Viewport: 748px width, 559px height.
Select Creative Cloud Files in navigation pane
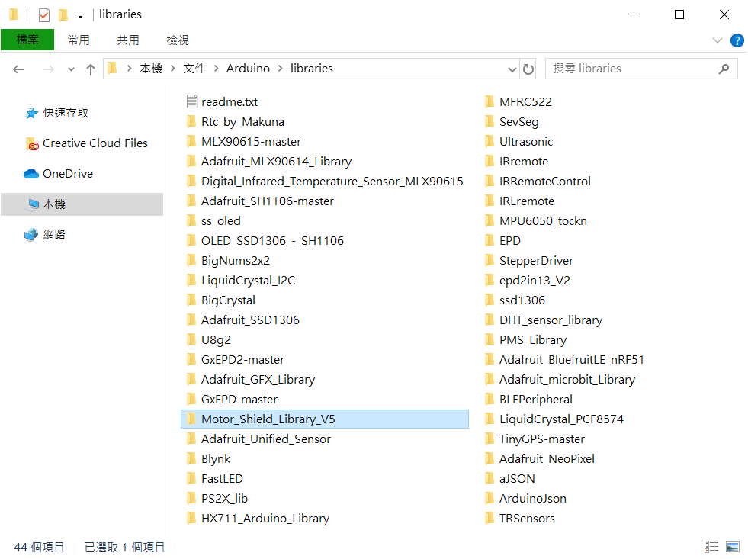(95, 143)
